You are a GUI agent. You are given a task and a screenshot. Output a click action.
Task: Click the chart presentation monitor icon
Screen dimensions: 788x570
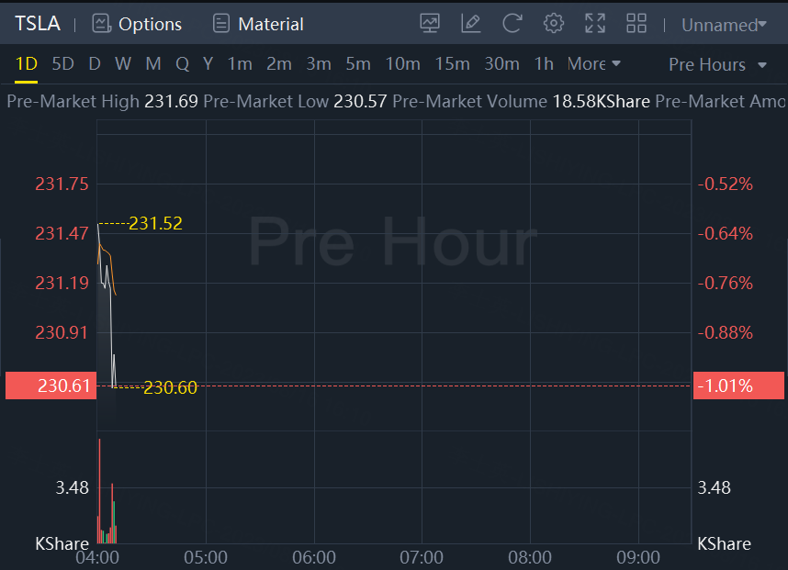click(429, 24)
